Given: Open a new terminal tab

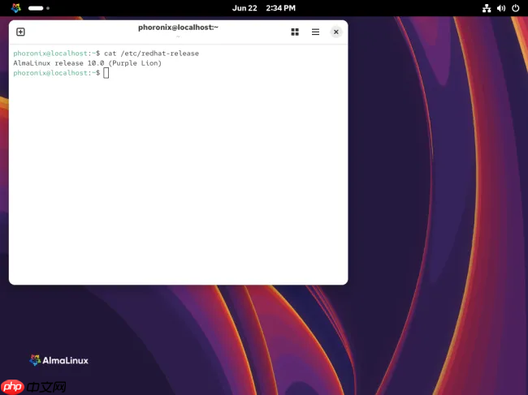Looking at the screenshot, I should coord(20,32).
